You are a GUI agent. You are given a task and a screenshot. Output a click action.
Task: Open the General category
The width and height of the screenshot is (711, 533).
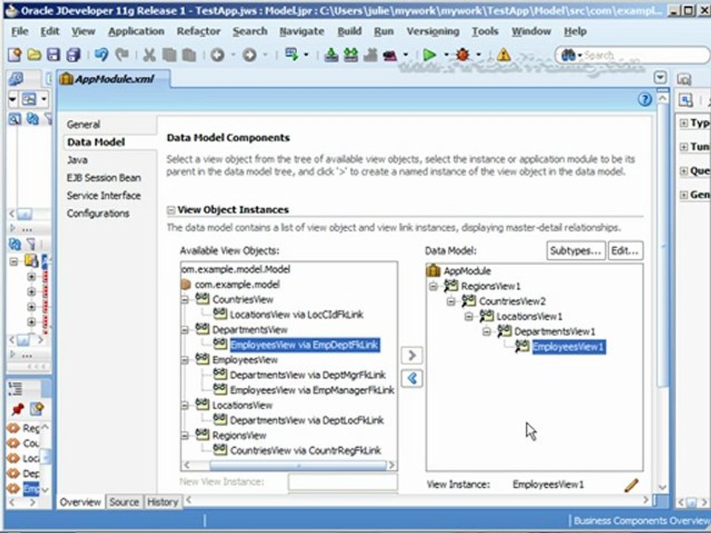point(84,124)
